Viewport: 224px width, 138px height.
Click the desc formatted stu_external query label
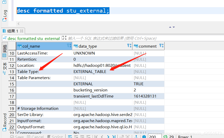(34, 38)
